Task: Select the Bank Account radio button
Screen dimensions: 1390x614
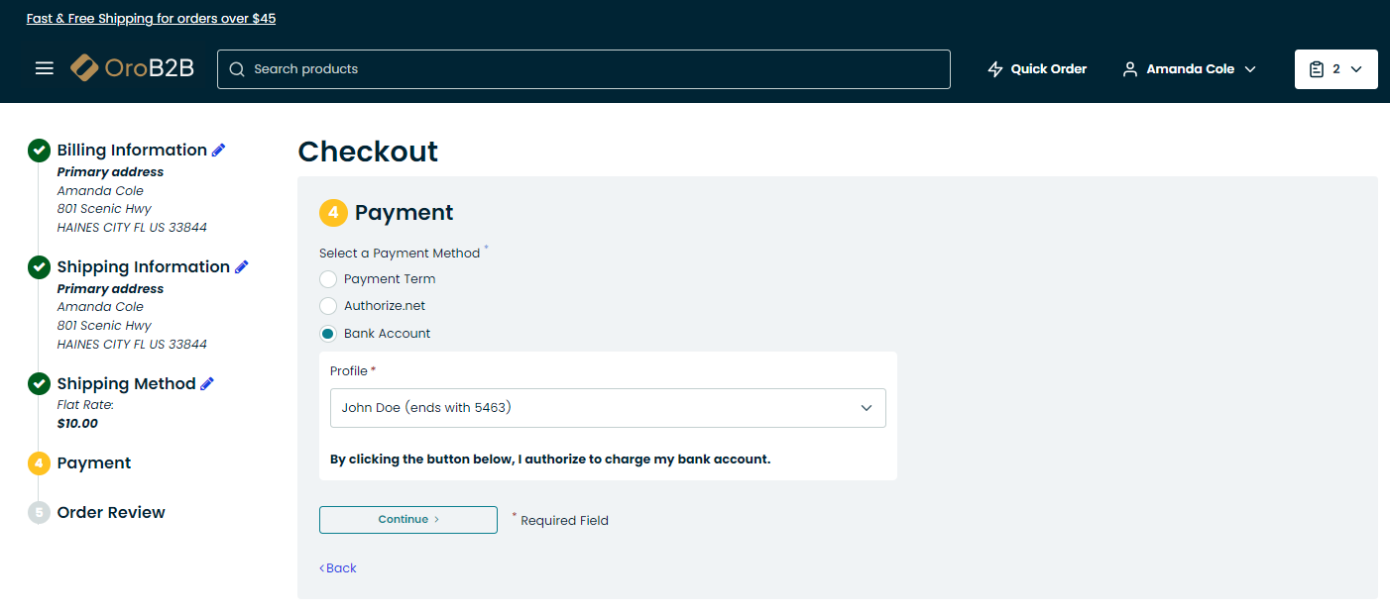Action: tap(328, 334)
